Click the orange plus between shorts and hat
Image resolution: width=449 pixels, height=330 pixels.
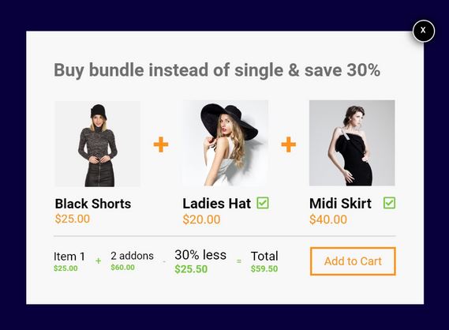click(161, 144)
